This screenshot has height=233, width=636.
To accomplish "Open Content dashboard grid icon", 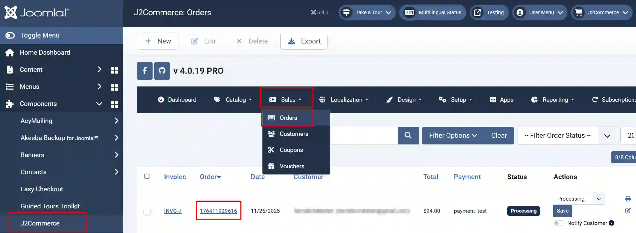I will click(x=115, y=70).
